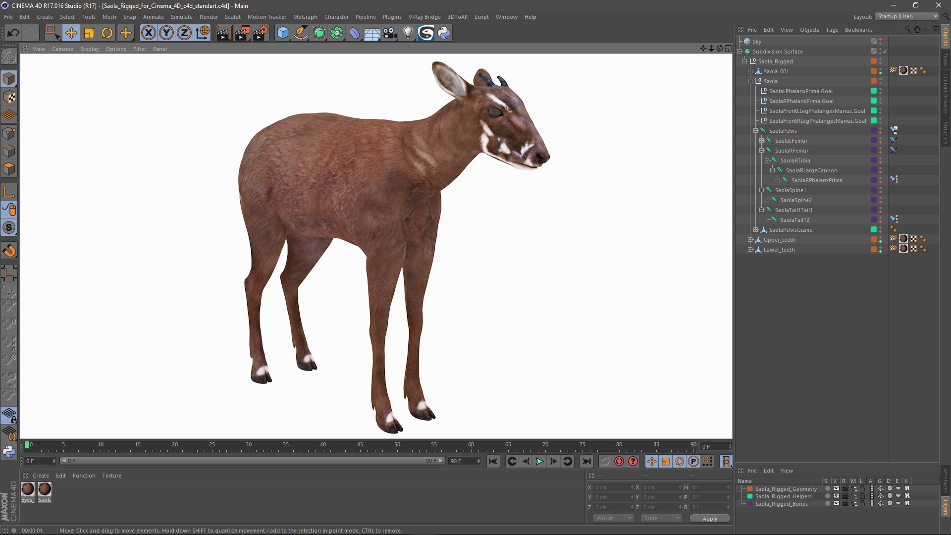Expand the SaolaLFemur joint
Screen dimensions: 951x535
[761, 141]
